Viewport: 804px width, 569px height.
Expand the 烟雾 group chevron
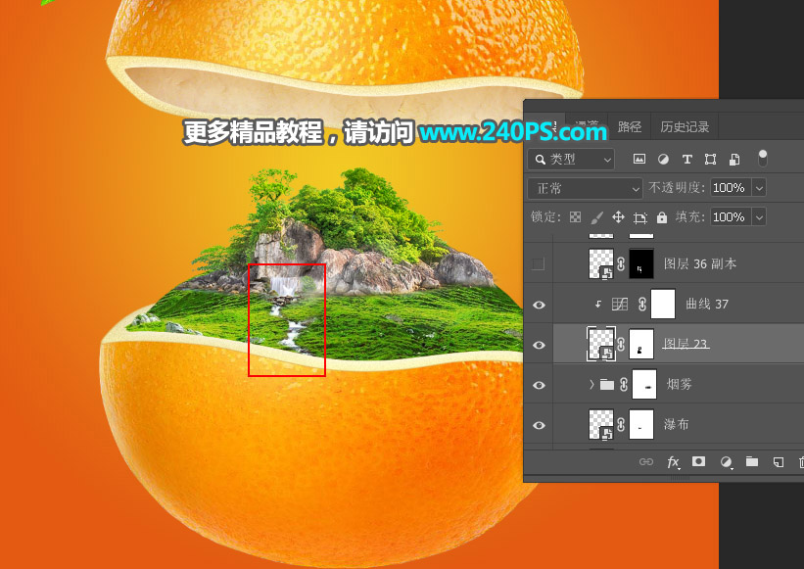tap(591, 384)
